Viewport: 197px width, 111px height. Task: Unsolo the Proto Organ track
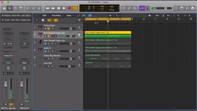point(49,29)
